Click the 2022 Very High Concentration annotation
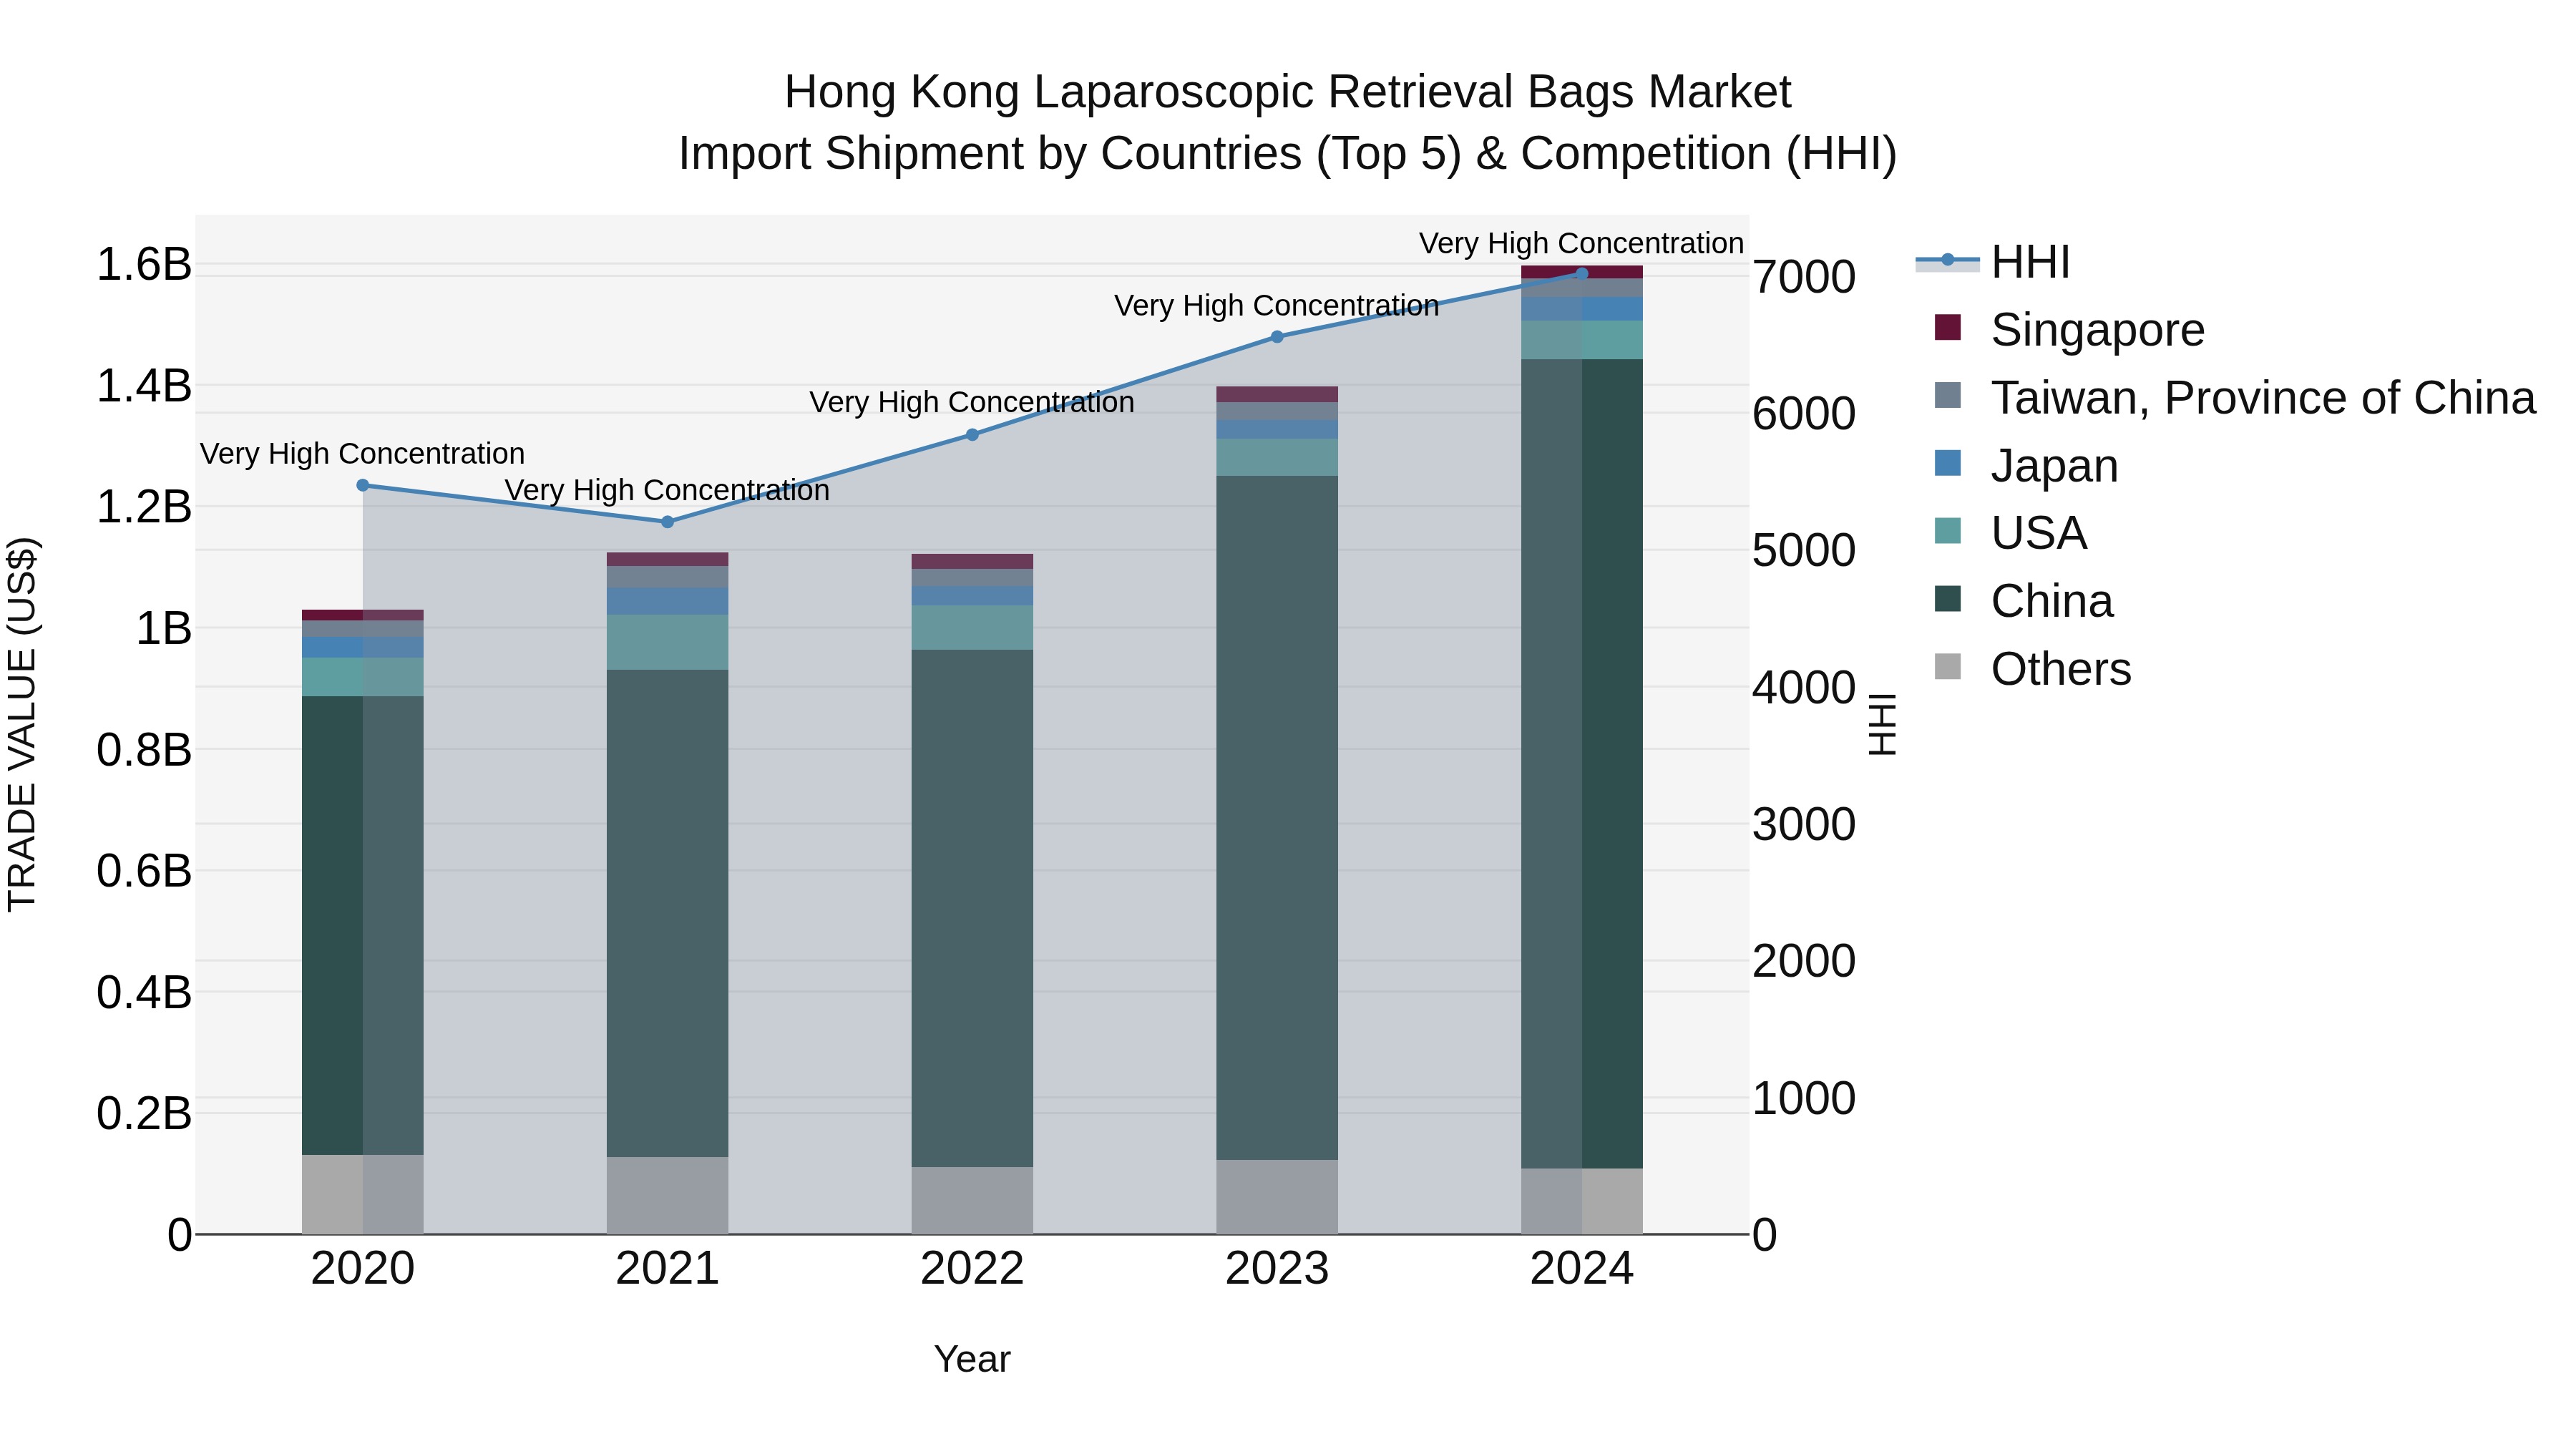 point(972,402)
